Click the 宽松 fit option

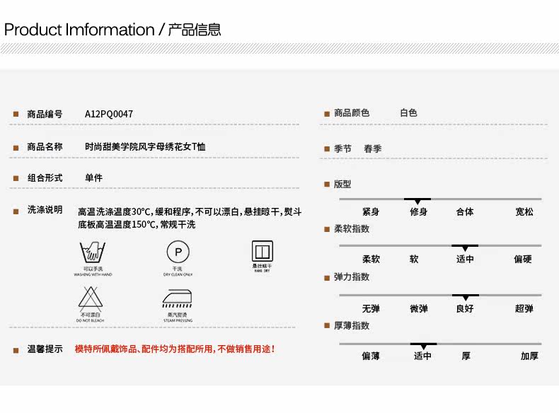point(524,212)
